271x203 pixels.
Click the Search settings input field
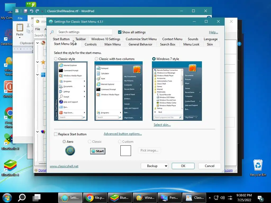[x=85, y=32]
